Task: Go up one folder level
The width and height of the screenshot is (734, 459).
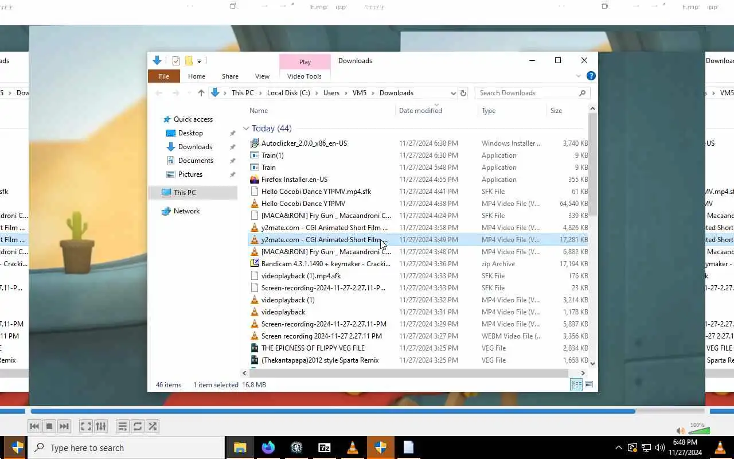Action: [201, 93]
